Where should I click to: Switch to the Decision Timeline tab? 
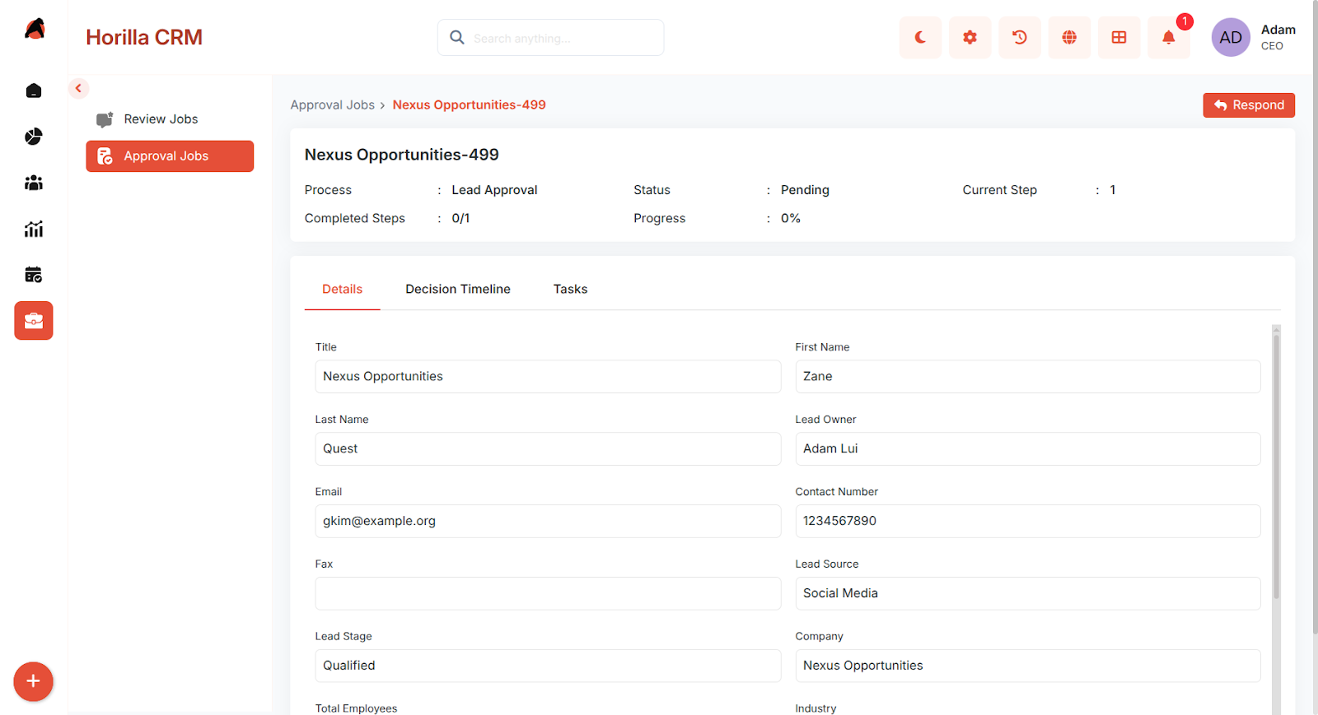click(x=458, y=290)
